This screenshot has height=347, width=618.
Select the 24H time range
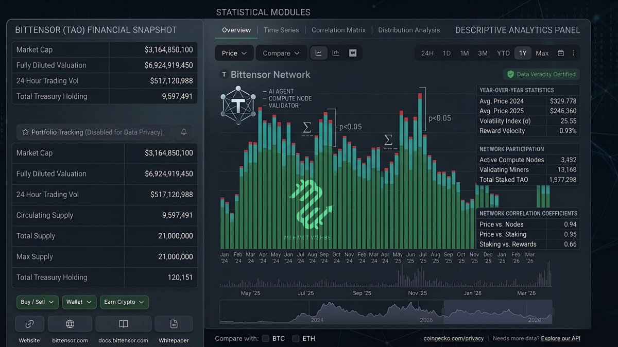(427, 53)
